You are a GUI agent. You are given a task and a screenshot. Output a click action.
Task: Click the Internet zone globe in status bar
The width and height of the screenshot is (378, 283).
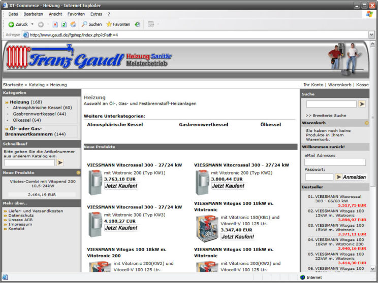click(x=302, y=277)
